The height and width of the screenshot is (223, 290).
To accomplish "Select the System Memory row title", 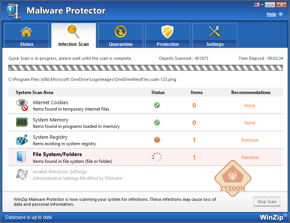I will click(50, 120).
